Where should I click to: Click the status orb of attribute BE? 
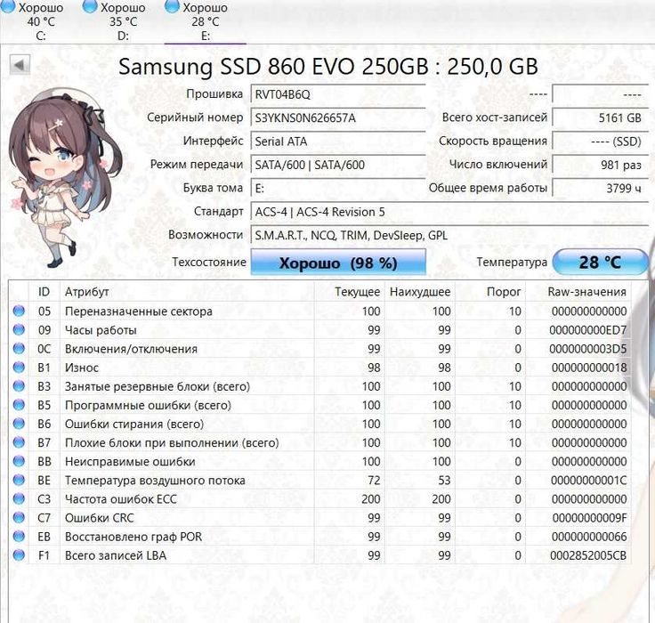tap(19, 480)
